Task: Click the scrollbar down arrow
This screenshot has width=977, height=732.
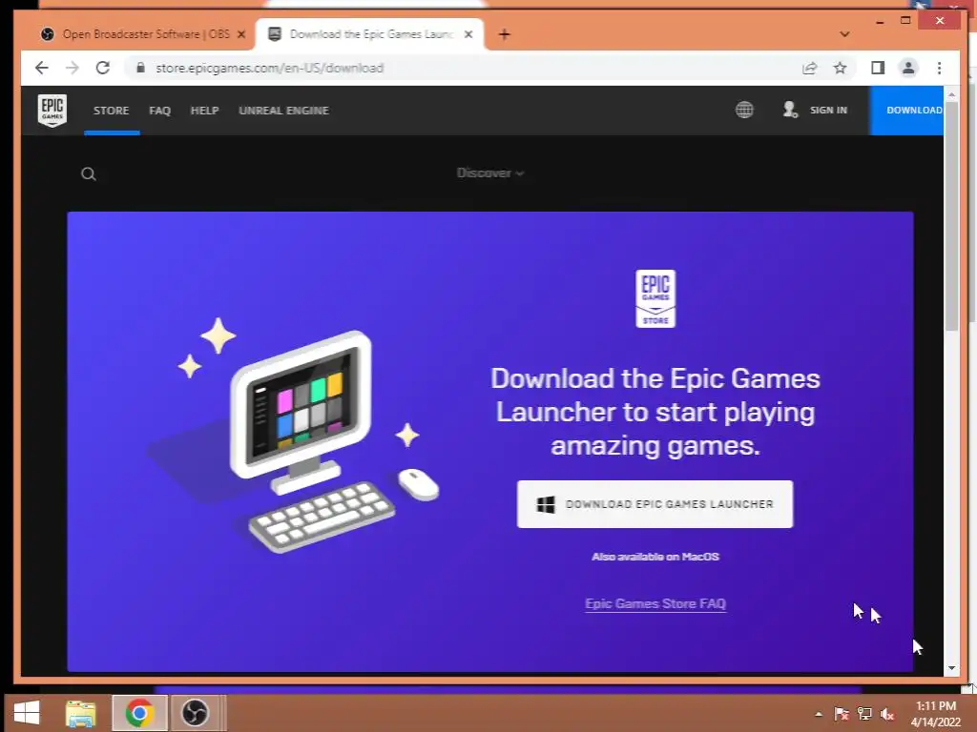Action: (x=951, y=668)
